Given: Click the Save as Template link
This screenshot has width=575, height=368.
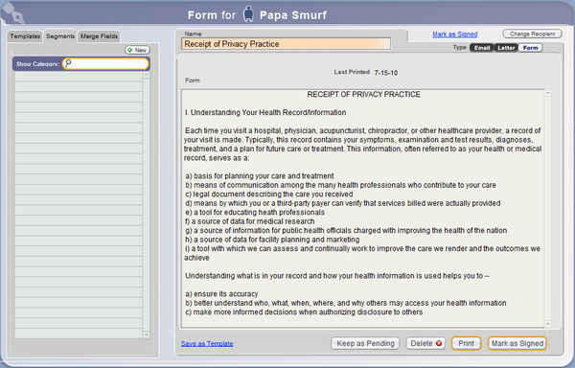Looking at the screenshot, I should pyautogui.click(x=207, y=343).
